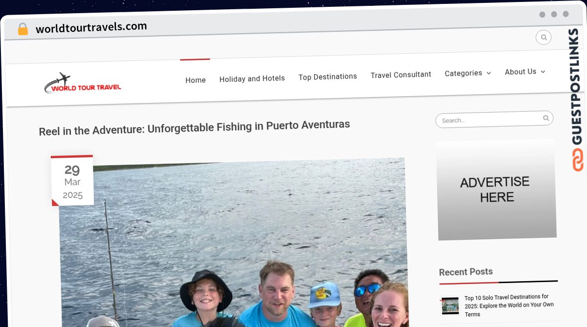The image size is (587, 327).
Task: Click the chevron arrow next to Categories
Action: pos(489,73)
